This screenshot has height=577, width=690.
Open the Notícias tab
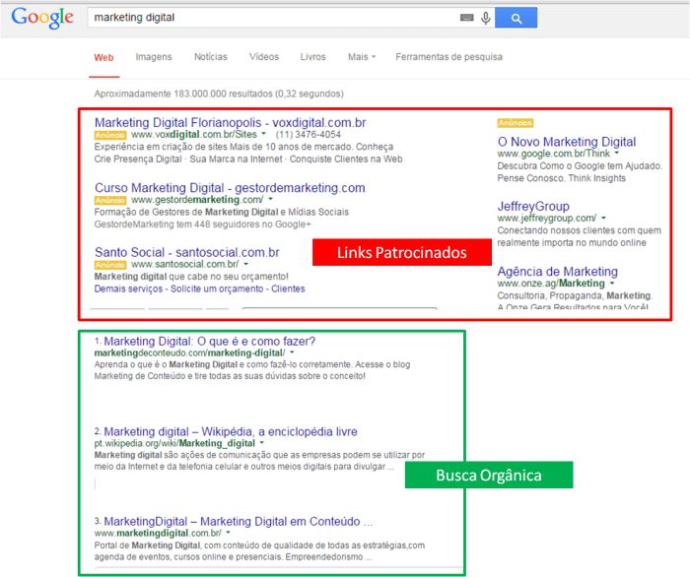210,57
